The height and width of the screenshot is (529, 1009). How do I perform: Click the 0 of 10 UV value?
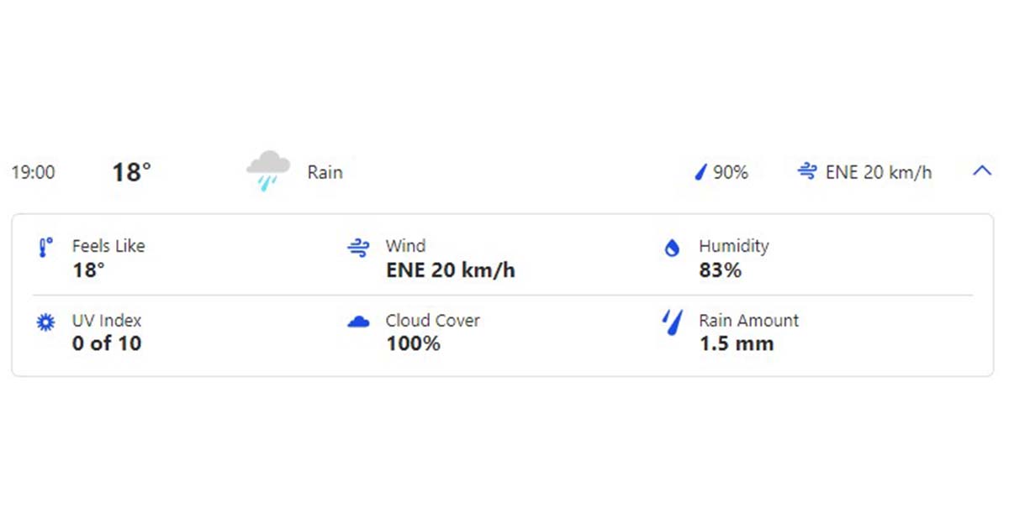click(107, 343)
